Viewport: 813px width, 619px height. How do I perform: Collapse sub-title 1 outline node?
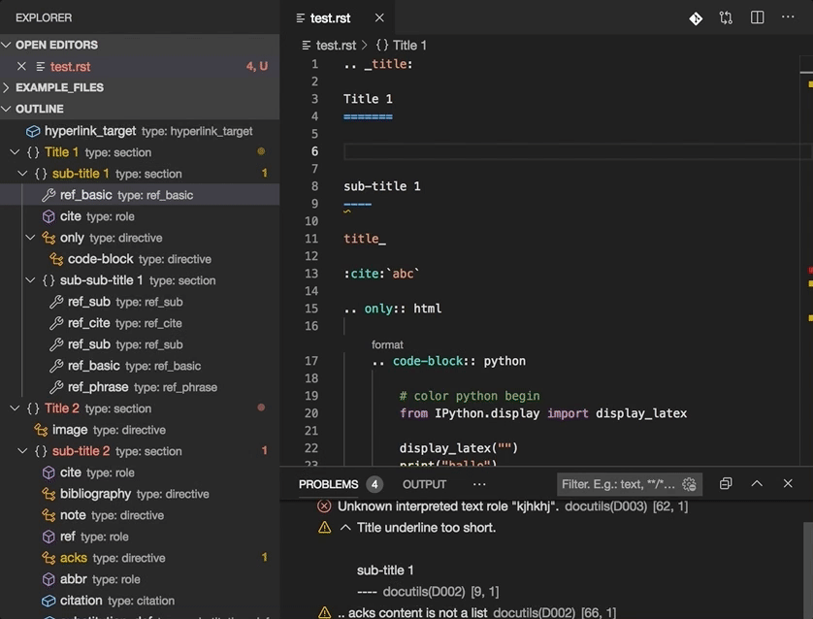pos(22,174)
